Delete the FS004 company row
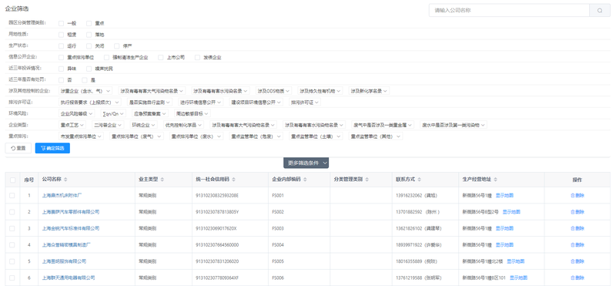Viewport: 616px width, 286px height. pos(577,244)
